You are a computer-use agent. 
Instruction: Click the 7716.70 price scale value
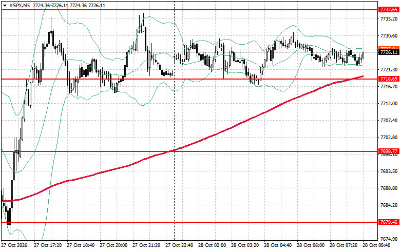[389, 87]
